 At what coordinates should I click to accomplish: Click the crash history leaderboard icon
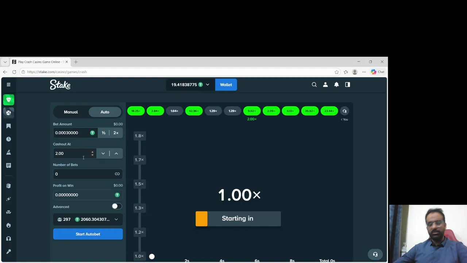click(x=344, y=111)
